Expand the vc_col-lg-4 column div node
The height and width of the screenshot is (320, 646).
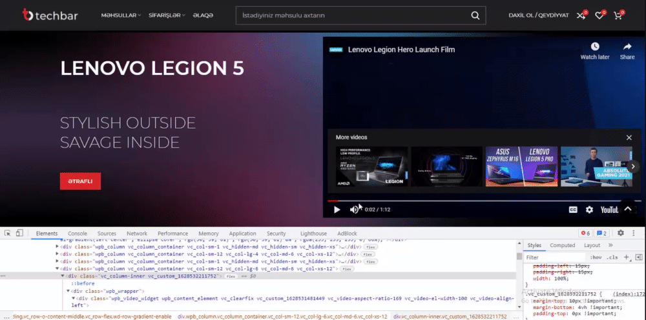point(57,254)
